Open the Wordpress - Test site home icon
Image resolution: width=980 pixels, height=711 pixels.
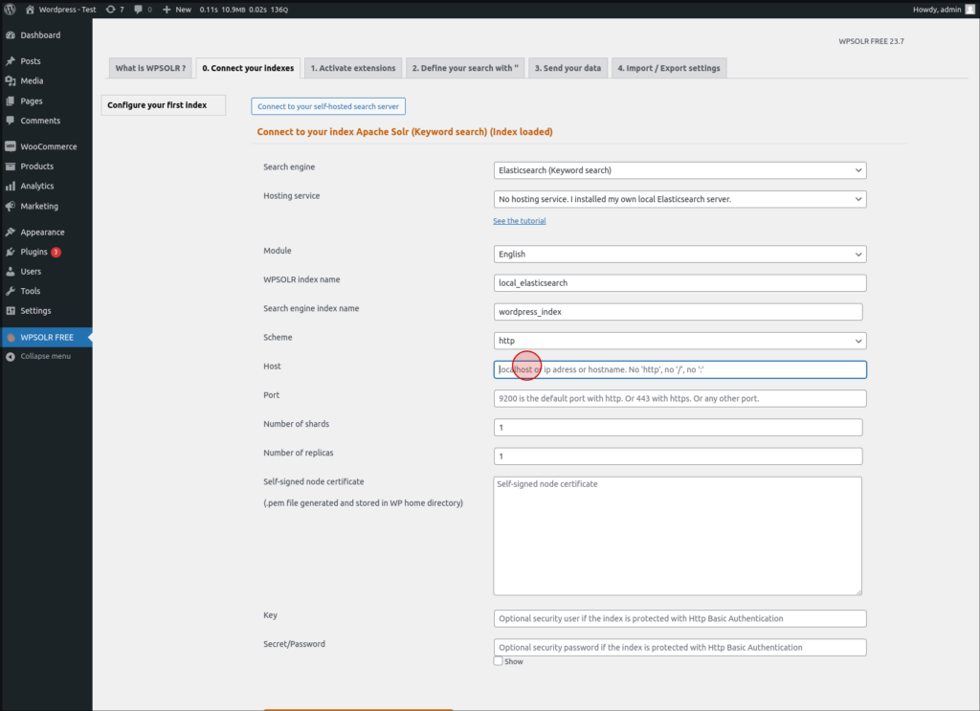click(30, 10)
